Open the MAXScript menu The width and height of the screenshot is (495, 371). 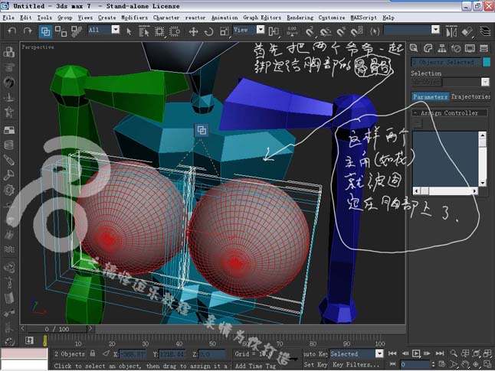[363, 18]
